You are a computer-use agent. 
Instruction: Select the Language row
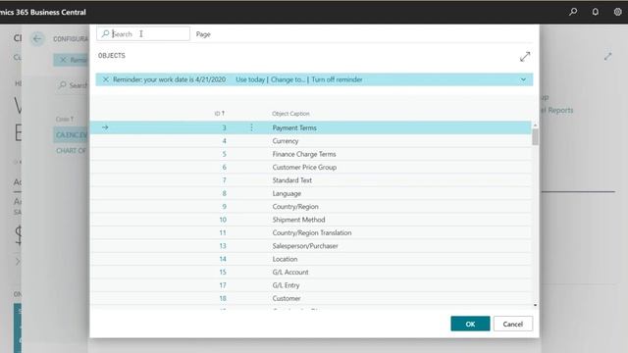[x=311, y=193]
